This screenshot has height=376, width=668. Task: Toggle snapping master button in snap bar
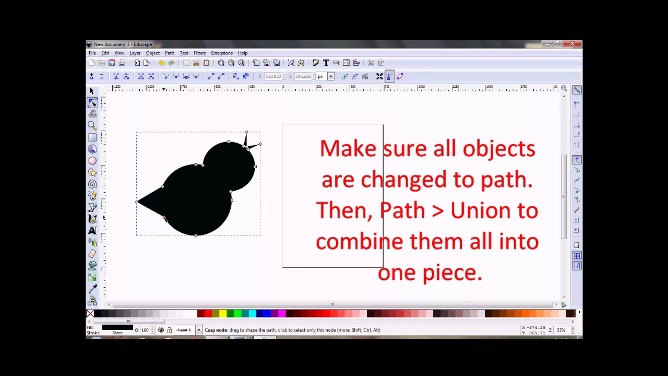577,90
